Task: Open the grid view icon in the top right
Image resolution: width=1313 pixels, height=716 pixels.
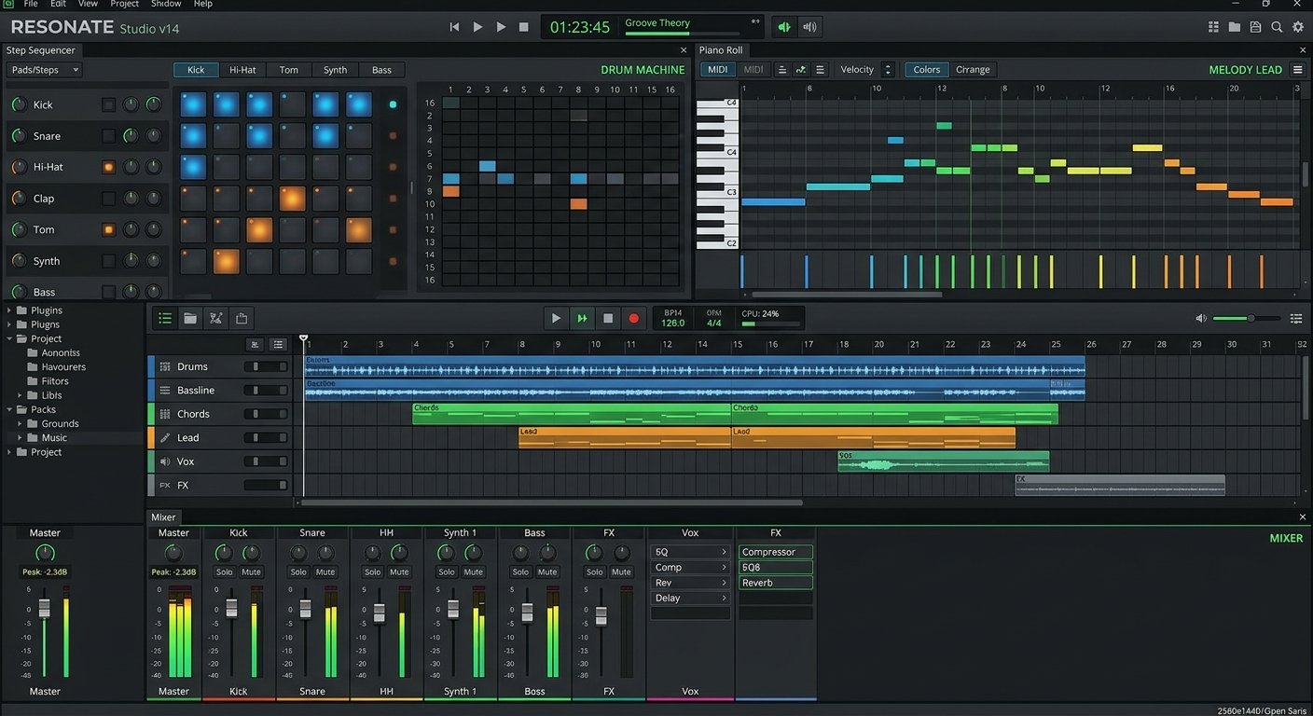Action: [x=1213, y=27]
